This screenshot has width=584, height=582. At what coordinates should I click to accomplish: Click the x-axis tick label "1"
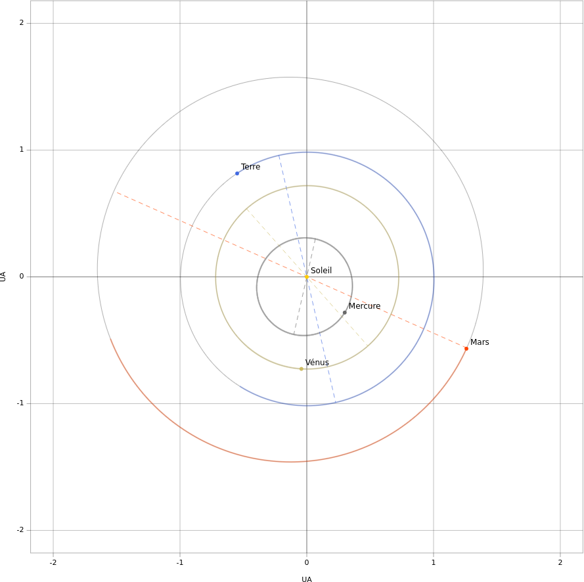click(434, 562)
